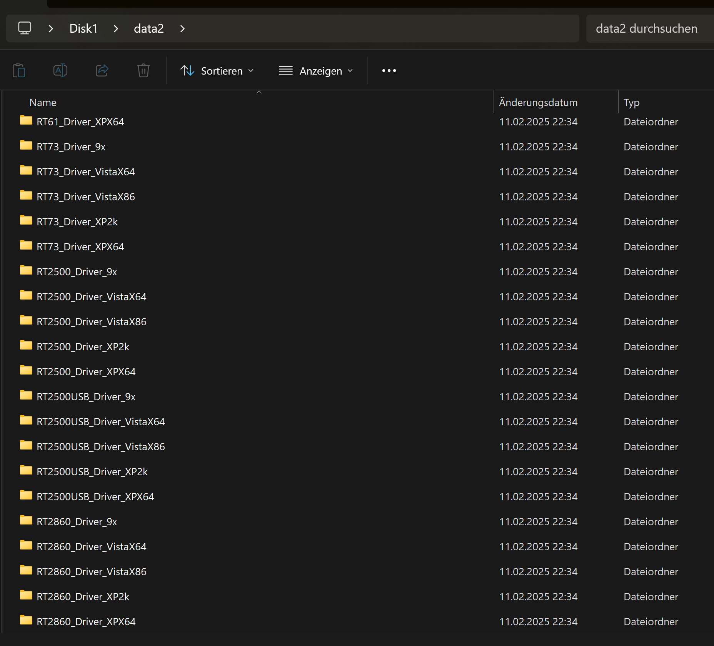
Task: Select the RT2500USB_Driver_9x folder icon
Action: point(26,395)
